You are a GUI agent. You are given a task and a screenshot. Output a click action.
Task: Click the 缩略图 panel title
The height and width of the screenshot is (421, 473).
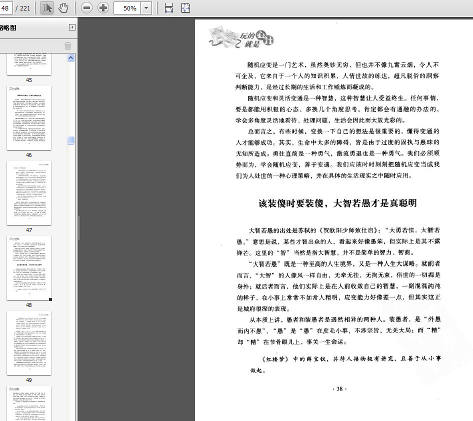click(8, 27)
